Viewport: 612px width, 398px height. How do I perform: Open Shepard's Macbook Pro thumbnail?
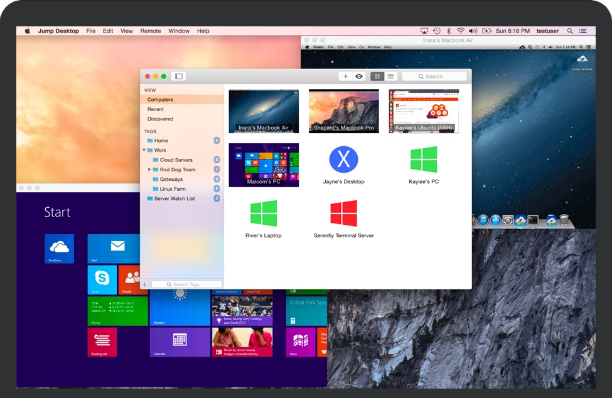344,111
